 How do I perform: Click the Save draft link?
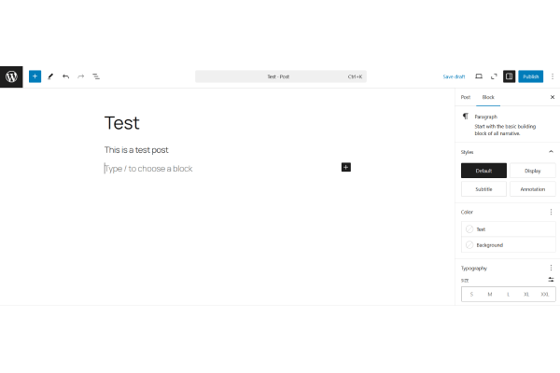coord(454,76)
